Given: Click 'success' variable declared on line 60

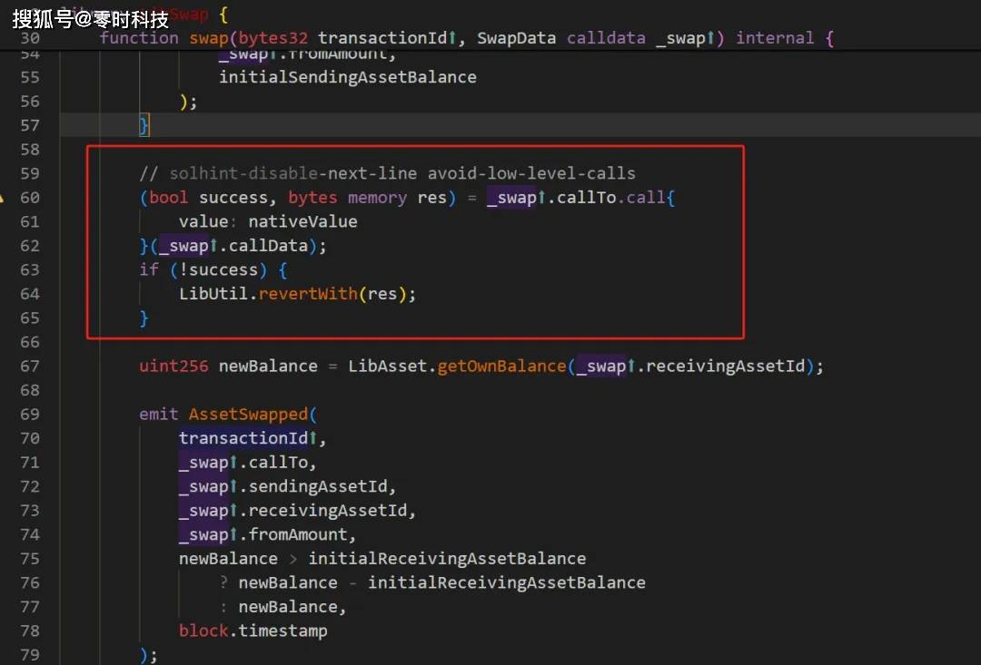Looking at the screenshot, I should coord(233,198).
